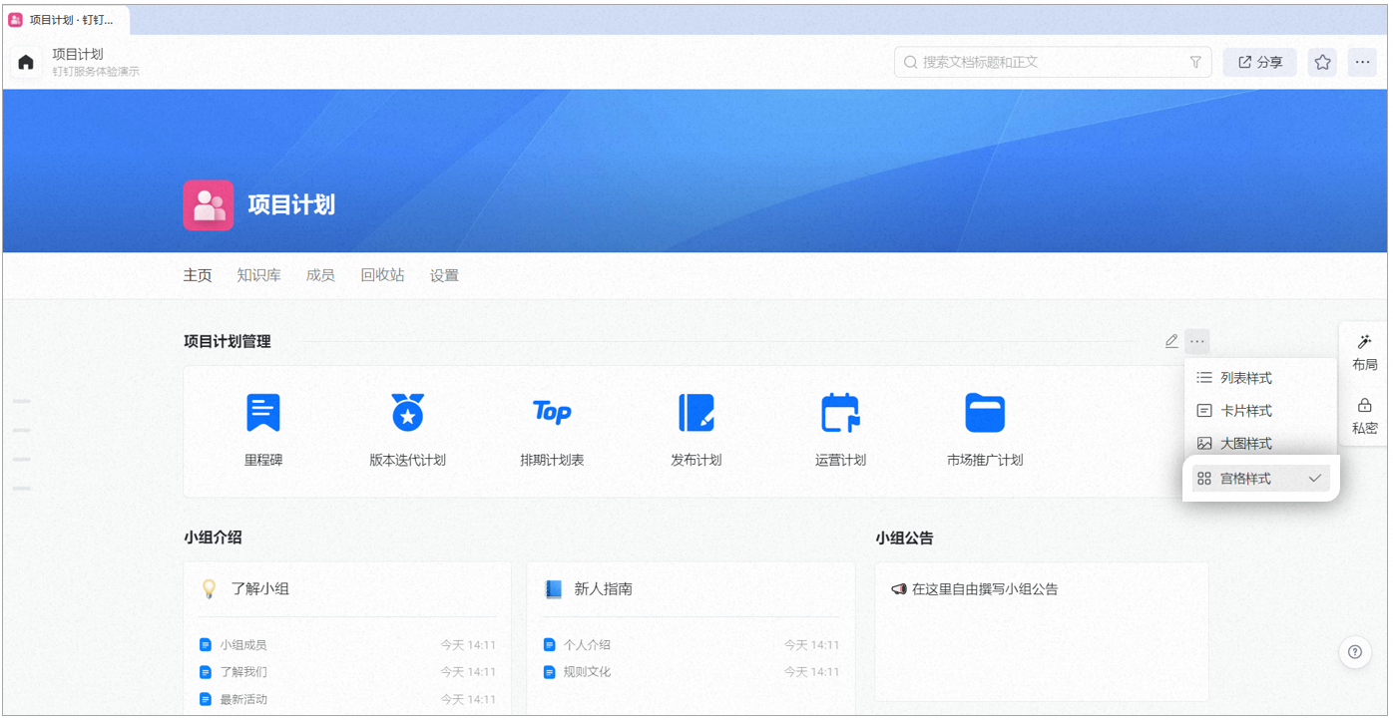The image size is (1393, 720).
Task: Open the 排期计划表 Top icon
Action: tap(552, 412)
